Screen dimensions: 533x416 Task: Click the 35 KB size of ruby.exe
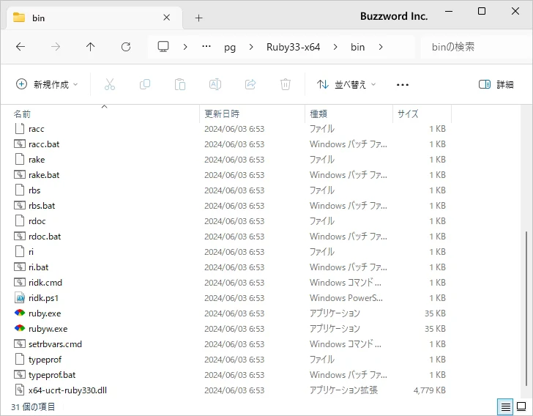435,313
